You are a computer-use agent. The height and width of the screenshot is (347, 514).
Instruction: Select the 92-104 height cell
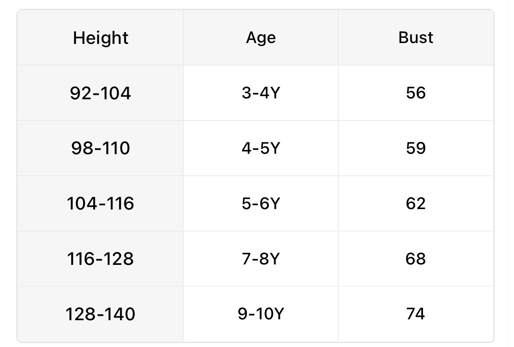coord(101,93)
